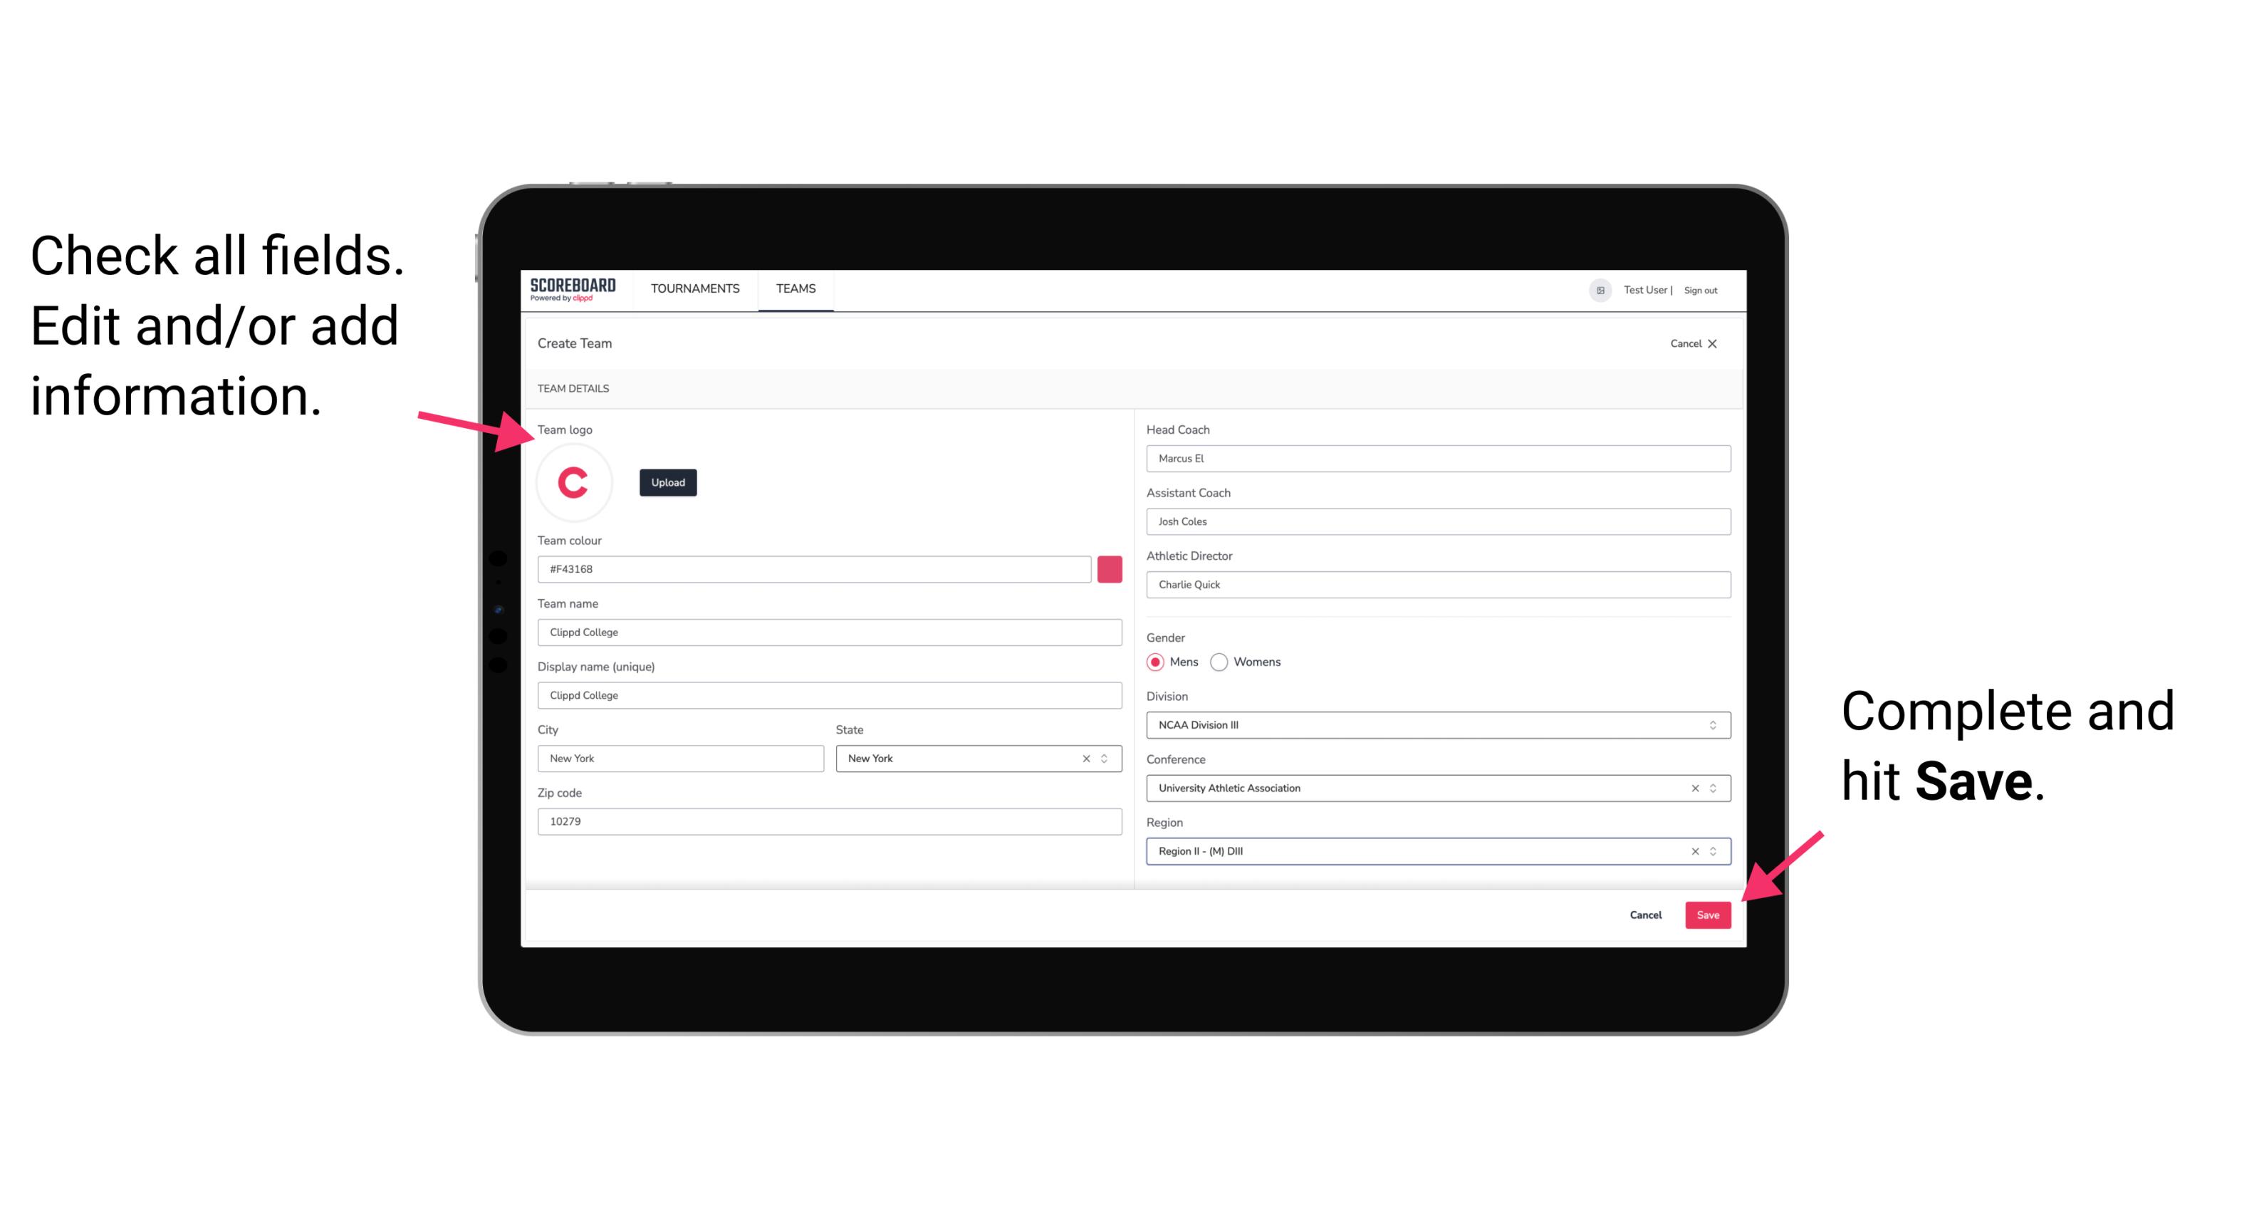2264x1218 pixels.
Task: Click the Test User account icon
Action: click(x=1594, y=289)
